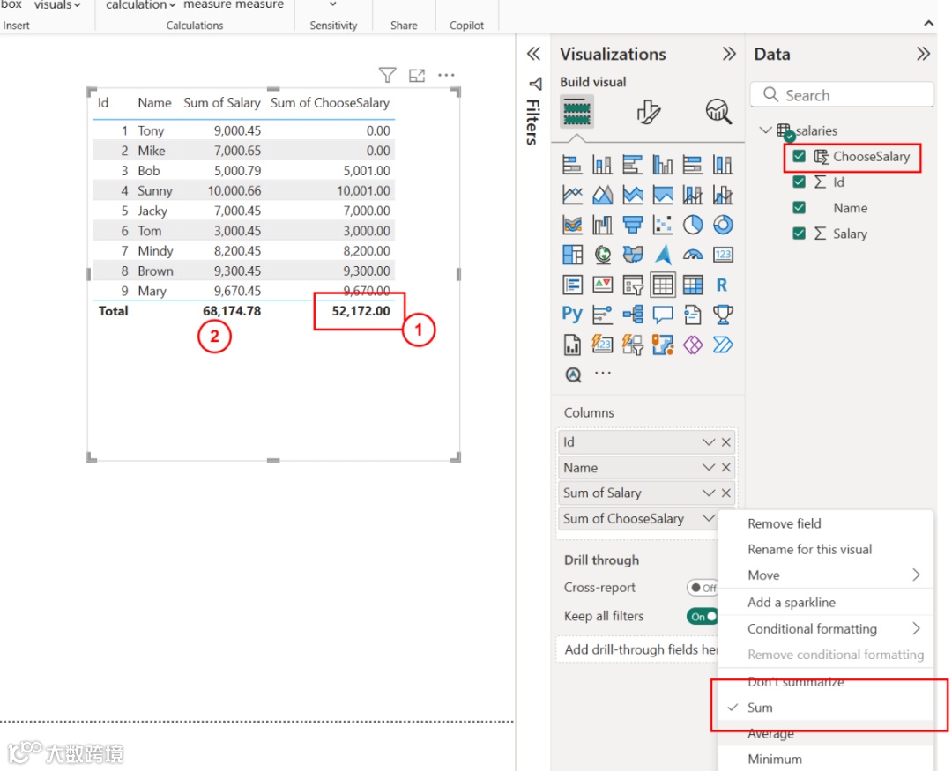Open the Format visual paintbrush tab
This screenshot has height=771, width=952.
click(x=648, y=112)
